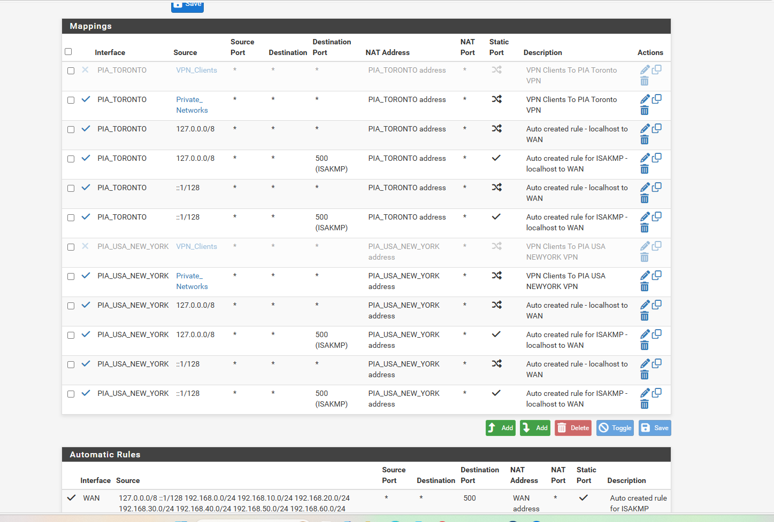Delete PIA_TORONTO ::1/128 ISAKMP mapping
This screenshot has width=774, height=522.
pos(645,228)
